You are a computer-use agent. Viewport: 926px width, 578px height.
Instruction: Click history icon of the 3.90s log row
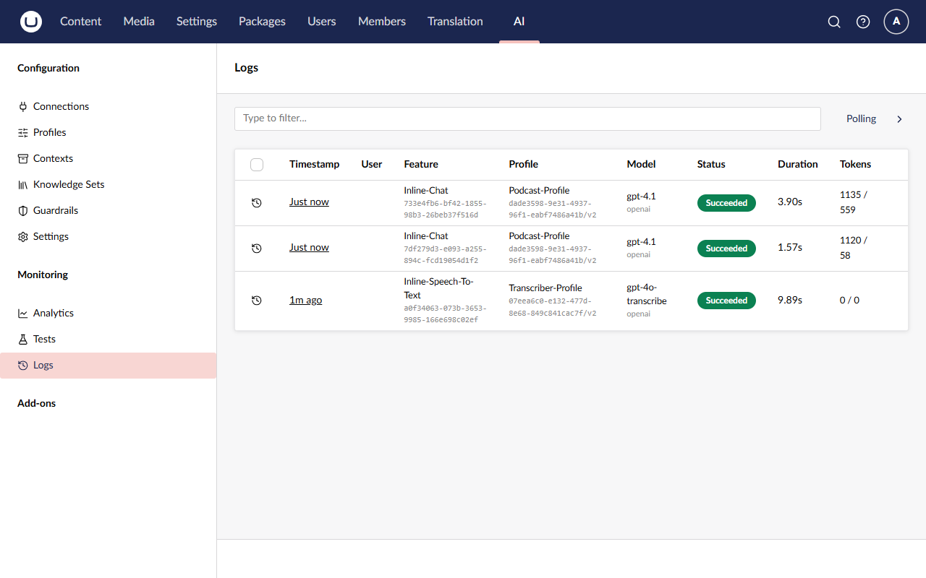256,203
